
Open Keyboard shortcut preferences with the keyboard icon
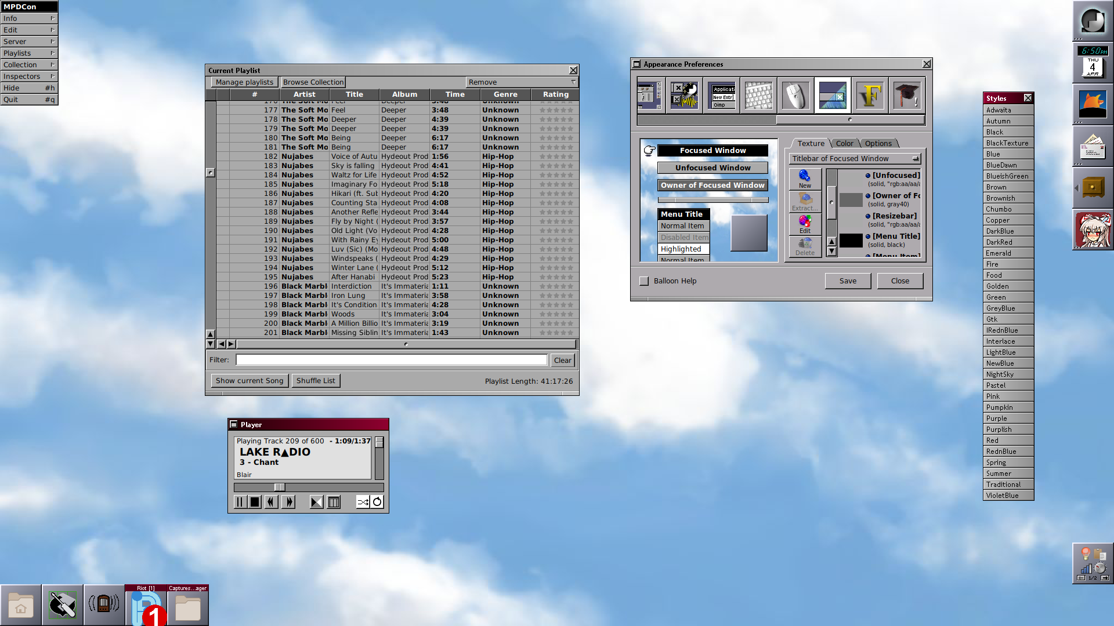(x=758, y=95)
